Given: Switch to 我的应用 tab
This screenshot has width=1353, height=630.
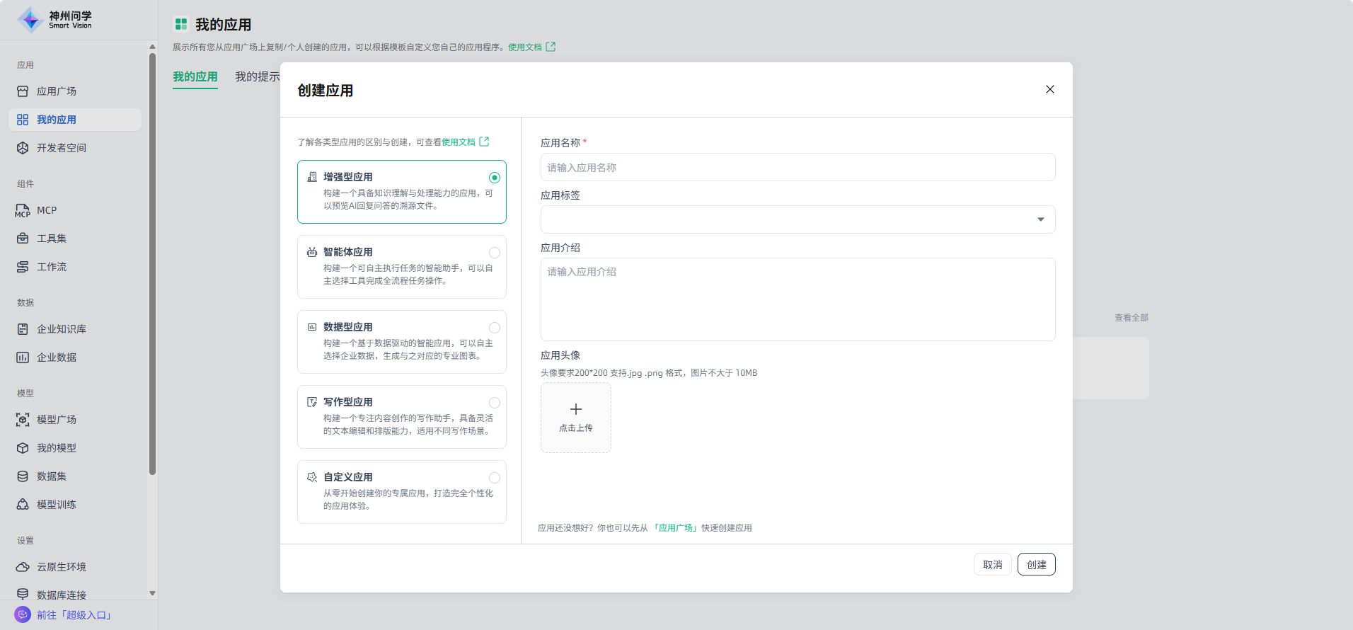Looking at the screenshot, I should point(195,76).
